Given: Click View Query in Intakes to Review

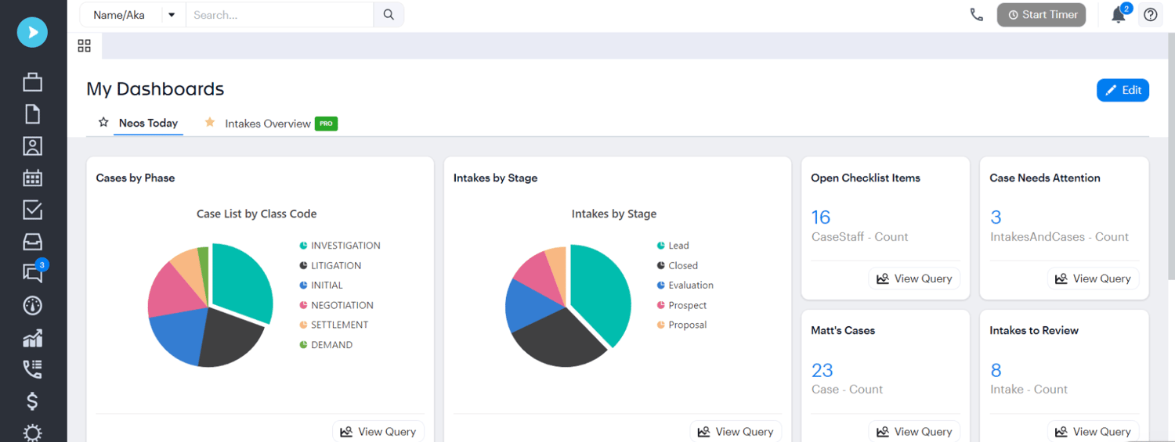Looking at the screenshot, I should click(x=1093, y=432).
